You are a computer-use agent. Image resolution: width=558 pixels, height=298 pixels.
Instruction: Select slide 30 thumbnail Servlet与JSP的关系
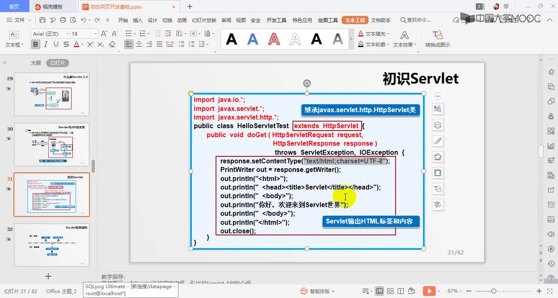(52, 144)
